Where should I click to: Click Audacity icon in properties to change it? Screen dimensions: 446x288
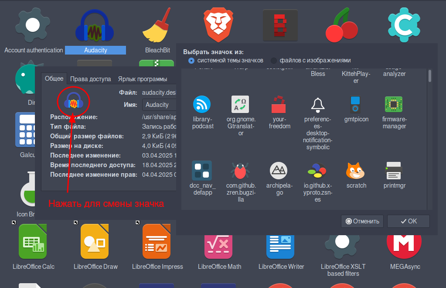pyautogui.click(x=73, y=101)
